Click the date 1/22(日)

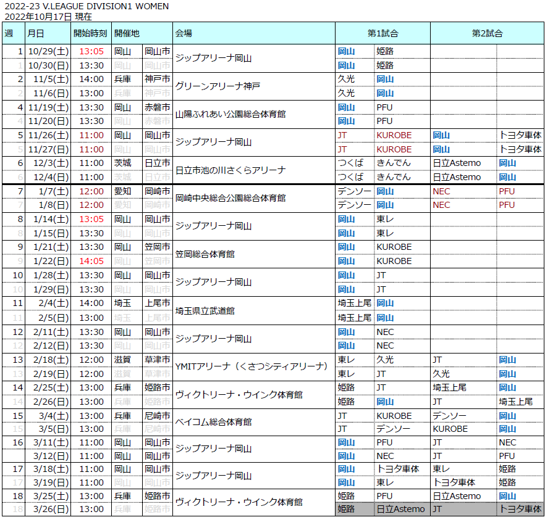coord(51,261)
